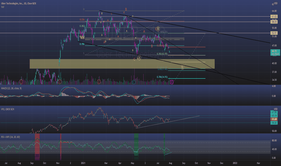Click the red earnings marker near November 2020

60,82
